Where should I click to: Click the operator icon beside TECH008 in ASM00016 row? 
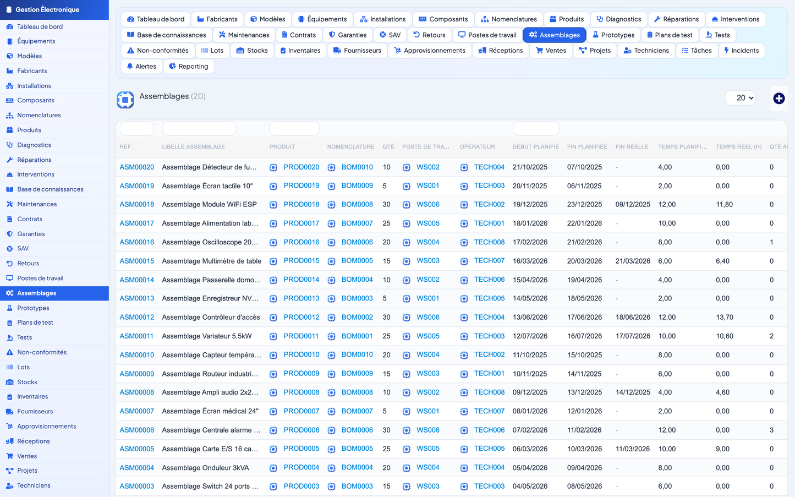464,242
